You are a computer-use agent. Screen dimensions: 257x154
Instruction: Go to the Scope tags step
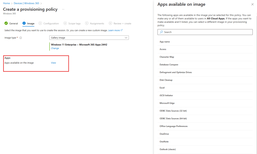point(74,24)
